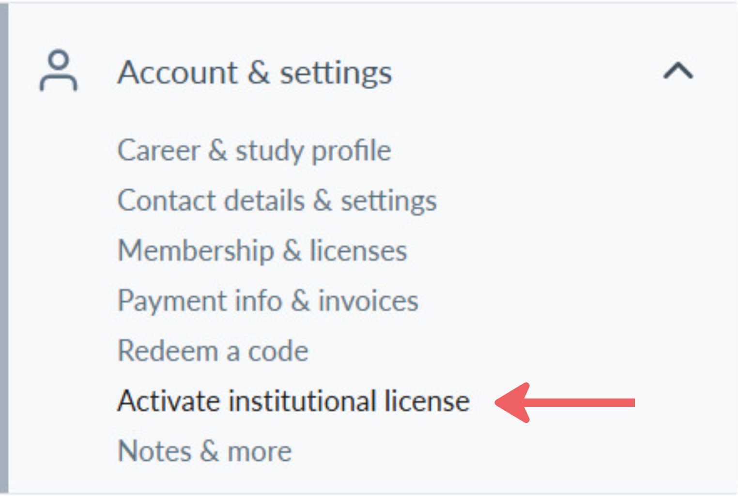Viewport: 738px width, 496px height.
Task: Choose Activate institutional license
Action: point(293,401)
